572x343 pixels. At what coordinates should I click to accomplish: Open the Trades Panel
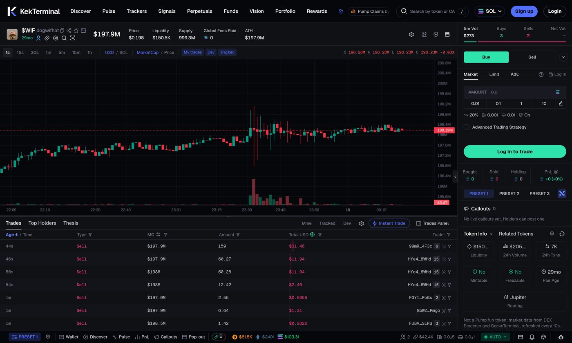click(432, 223)
